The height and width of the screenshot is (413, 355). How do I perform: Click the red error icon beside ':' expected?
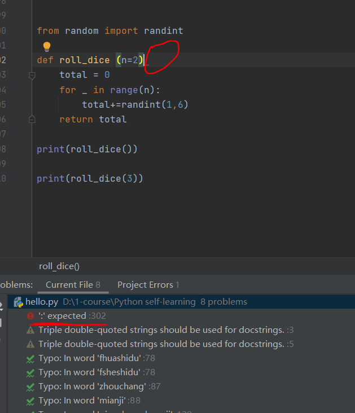pos(30,316)
